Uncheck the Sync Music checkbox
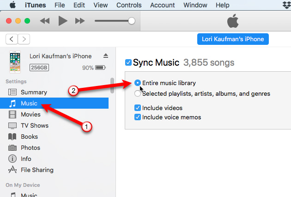This screenshot has width=291, height=197. (128, 62)
